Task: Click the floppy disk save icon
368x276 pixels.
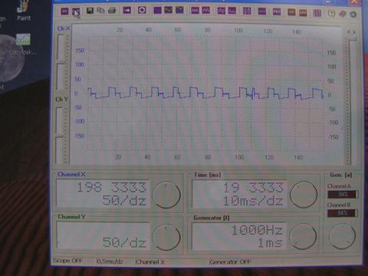Action: coord(90,11)
